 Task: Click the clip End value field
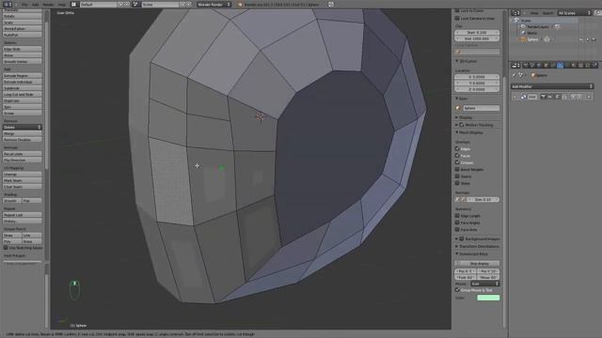coord(477,38)
